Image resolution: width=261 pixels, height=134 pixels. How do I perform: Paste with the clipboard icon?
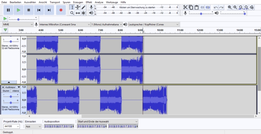click(197, 7)
